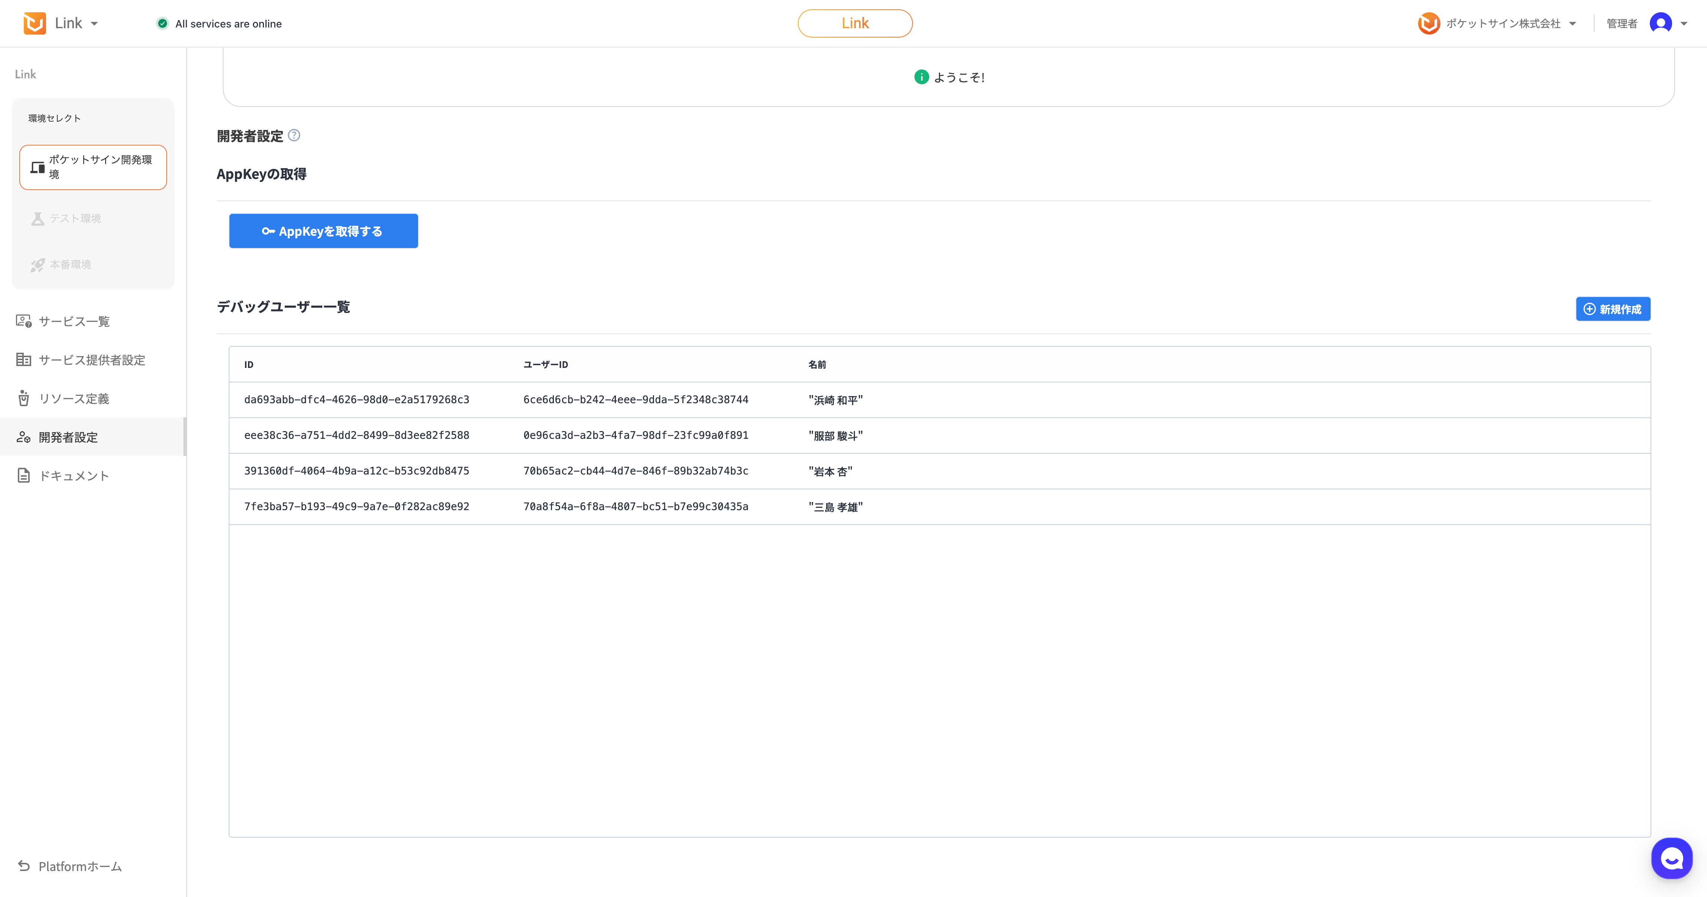Click the Link logo icon at top left
1707x897 pixels.
click(x=35, y=23)
